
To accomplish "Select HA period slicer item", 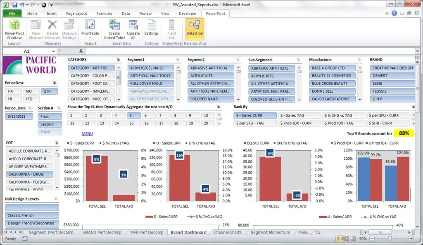I will click(x=13, y=91).
